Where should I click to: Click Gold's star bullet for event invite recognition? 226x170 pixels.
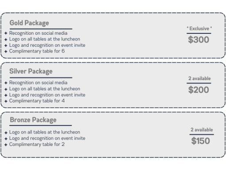tap(6, 45)
